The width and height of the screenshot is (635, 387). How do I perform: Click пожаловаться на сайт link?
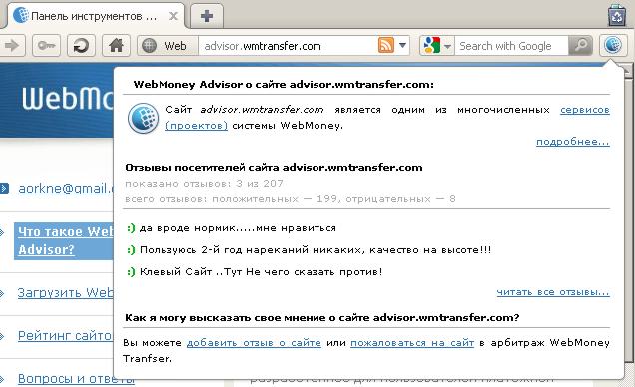click(x=412, y=343)
